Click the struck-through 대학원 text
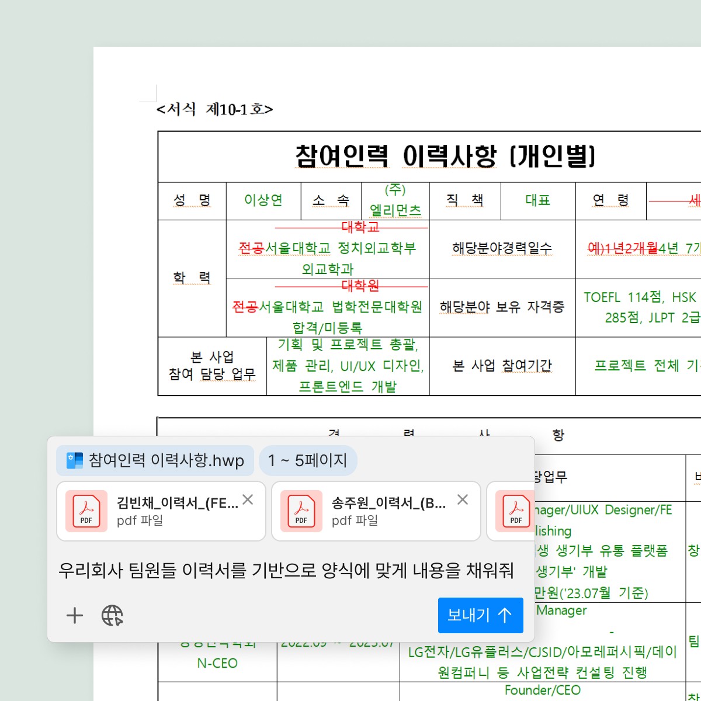 (360, 286)
